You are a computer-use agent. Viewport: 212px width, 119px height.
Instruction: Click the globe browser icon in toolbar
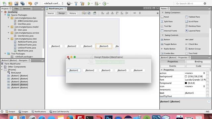(69, 4)
